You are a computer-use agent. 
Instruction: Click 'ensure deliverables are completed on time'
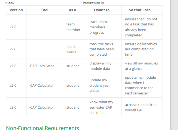141,49
